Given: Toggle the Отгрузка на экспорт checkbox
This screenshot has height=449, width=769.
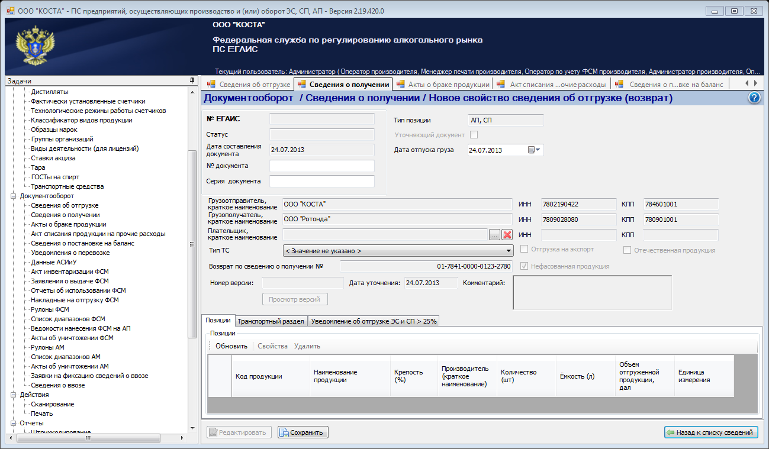Looking at the screenshot, I should point(524,250).
